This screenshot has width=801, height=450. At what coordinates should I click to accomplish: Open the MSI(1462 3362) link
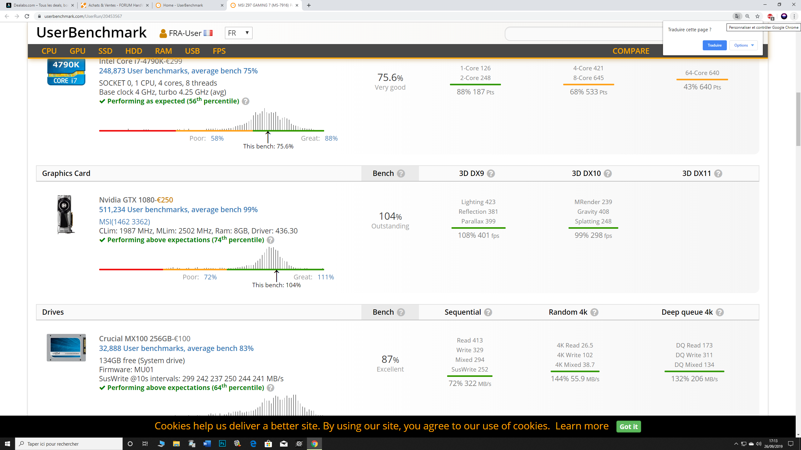pos(125,222)
